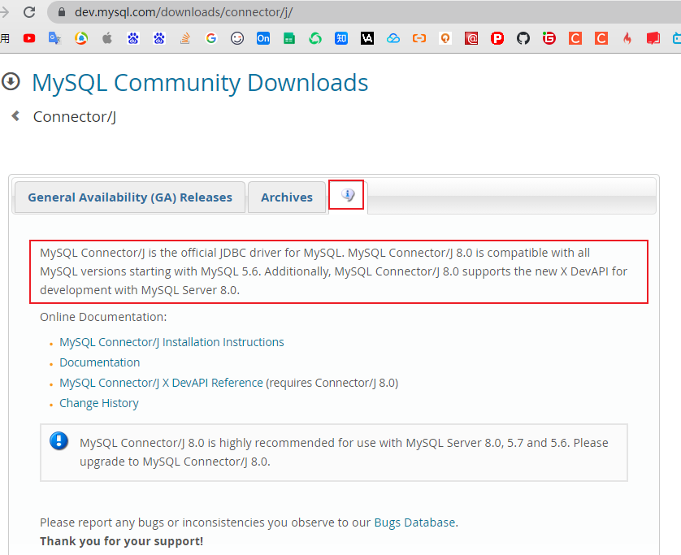Open the Zhihu 知 bookmark
This screenshot has width=681, height=555.
(x=341, y=39)
